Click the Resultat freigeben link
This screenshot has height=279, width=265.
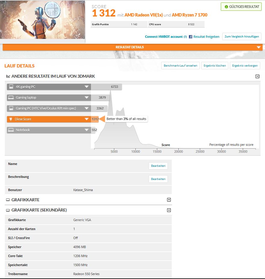pyautogui.click(x=206, y=37)
